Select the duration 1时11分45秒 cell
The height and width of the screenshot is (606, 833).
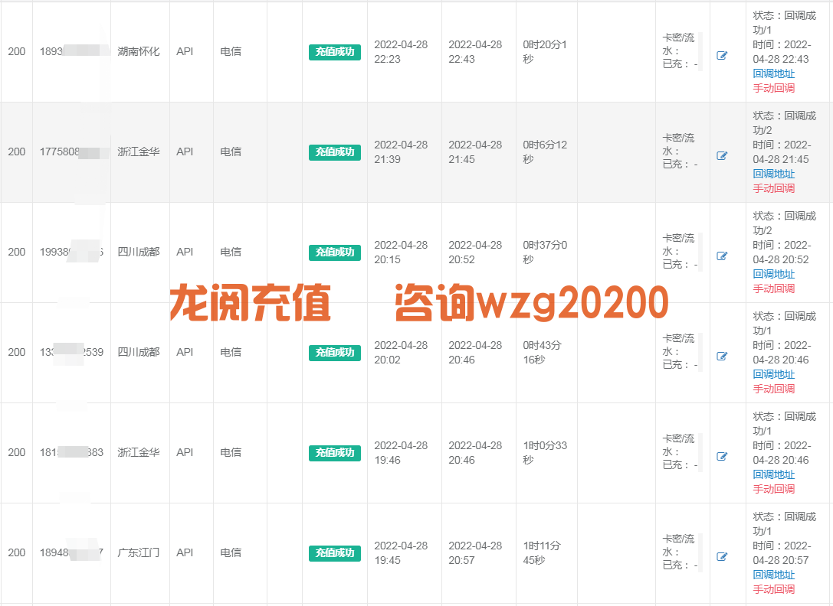[542, 553]
